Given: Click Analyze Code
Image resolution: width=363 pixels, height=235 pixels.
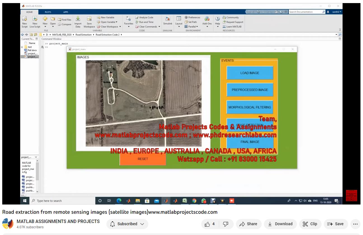Looking at the screenshot, I should click(144, 17).
